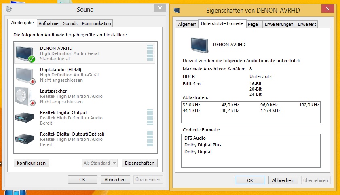This screenshot has height=195, width=340.
Task: Select the 44,1 kHz sample rate
Action: pos(191,110)
